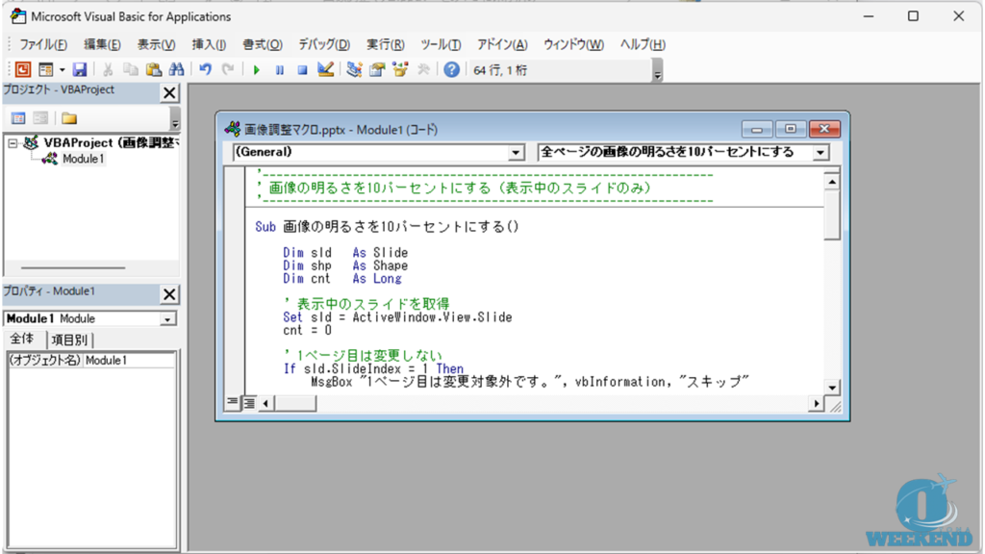Click Reset stop icon
The image size is (985, 554).
point(302,69)
